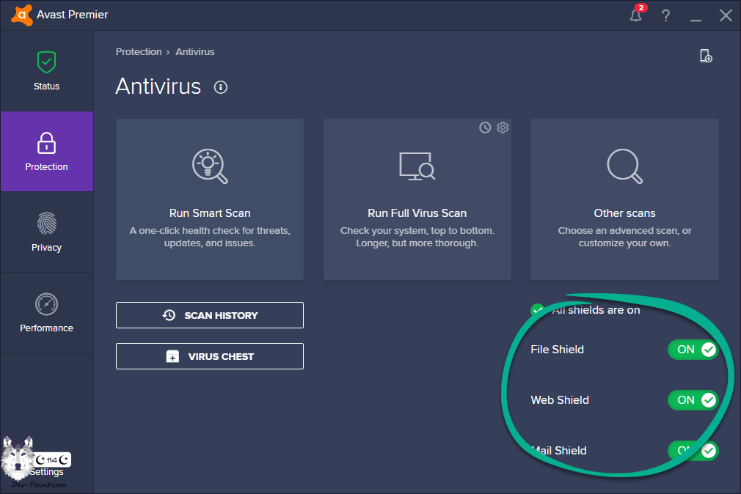
Task: Start the Run Smart Scan card
Action: click(x=210, y=199)
